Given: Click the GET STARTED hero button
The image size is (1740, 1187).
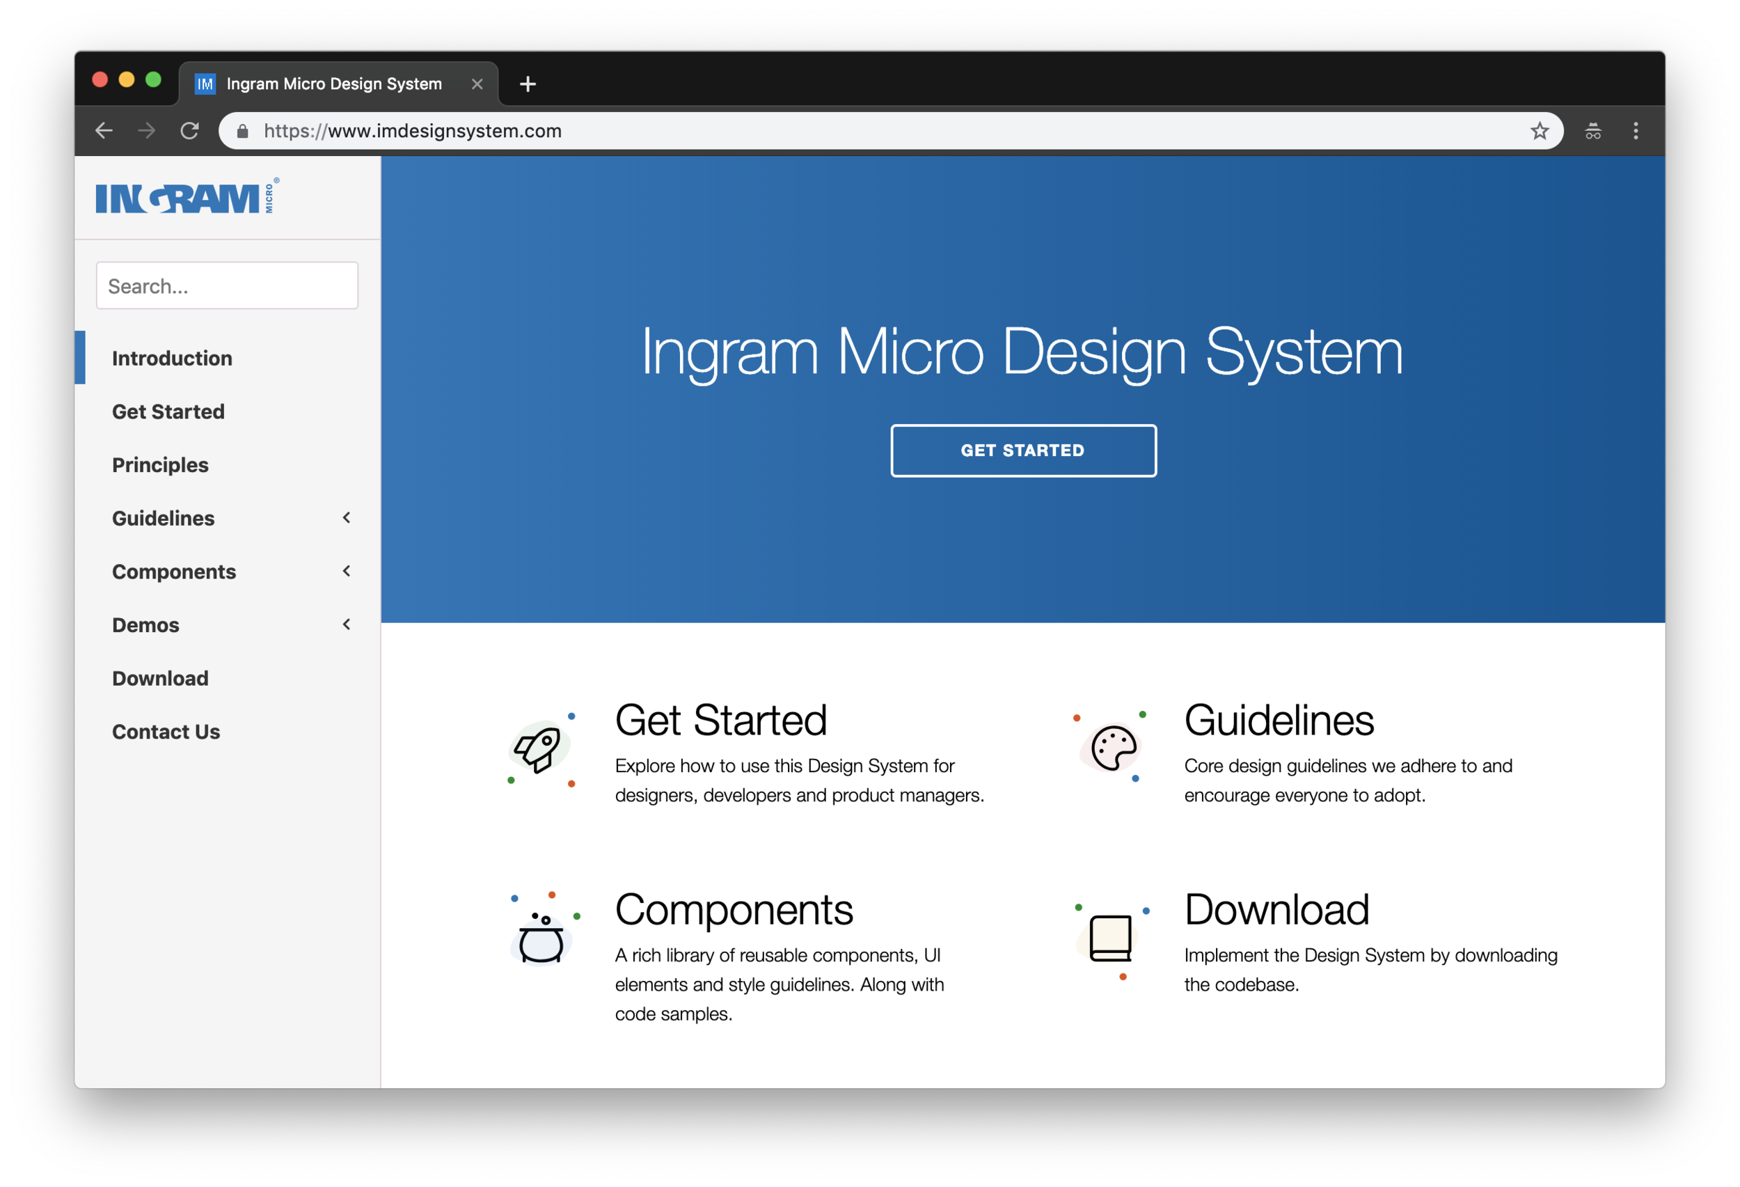Looking at the screenshot, I should click(x=1022, y=450).
